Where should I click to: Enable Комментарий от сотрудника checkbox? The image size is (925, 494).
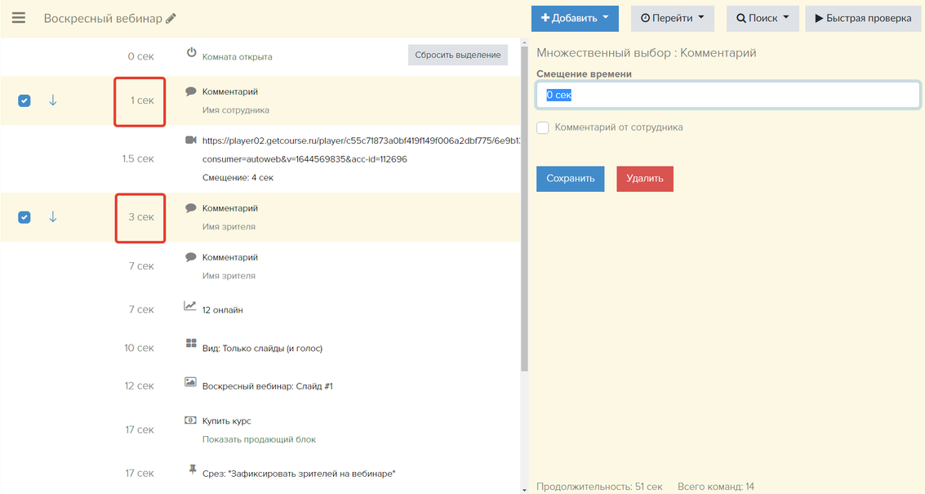pos(543,128)
